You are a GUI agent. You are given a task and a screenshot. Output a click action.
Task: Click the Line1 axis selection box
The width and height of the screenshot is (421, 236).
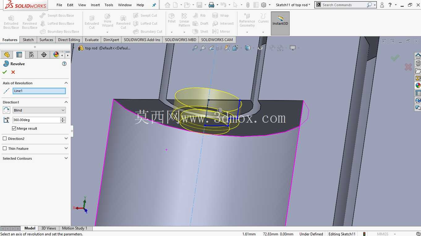(x=39, y=91)
